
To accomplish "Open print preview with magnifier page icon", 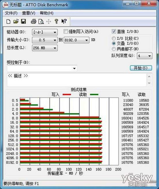I will (x=41, y=21).
